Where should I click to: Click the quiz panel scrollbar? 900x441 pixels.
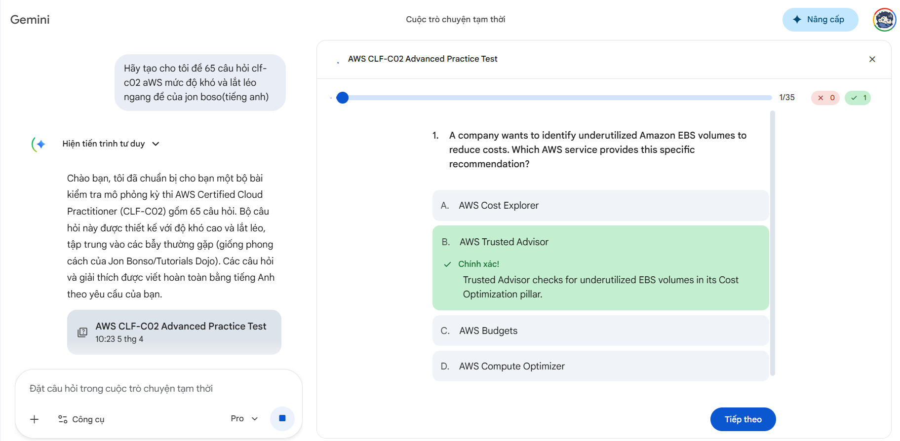[773, 243]
